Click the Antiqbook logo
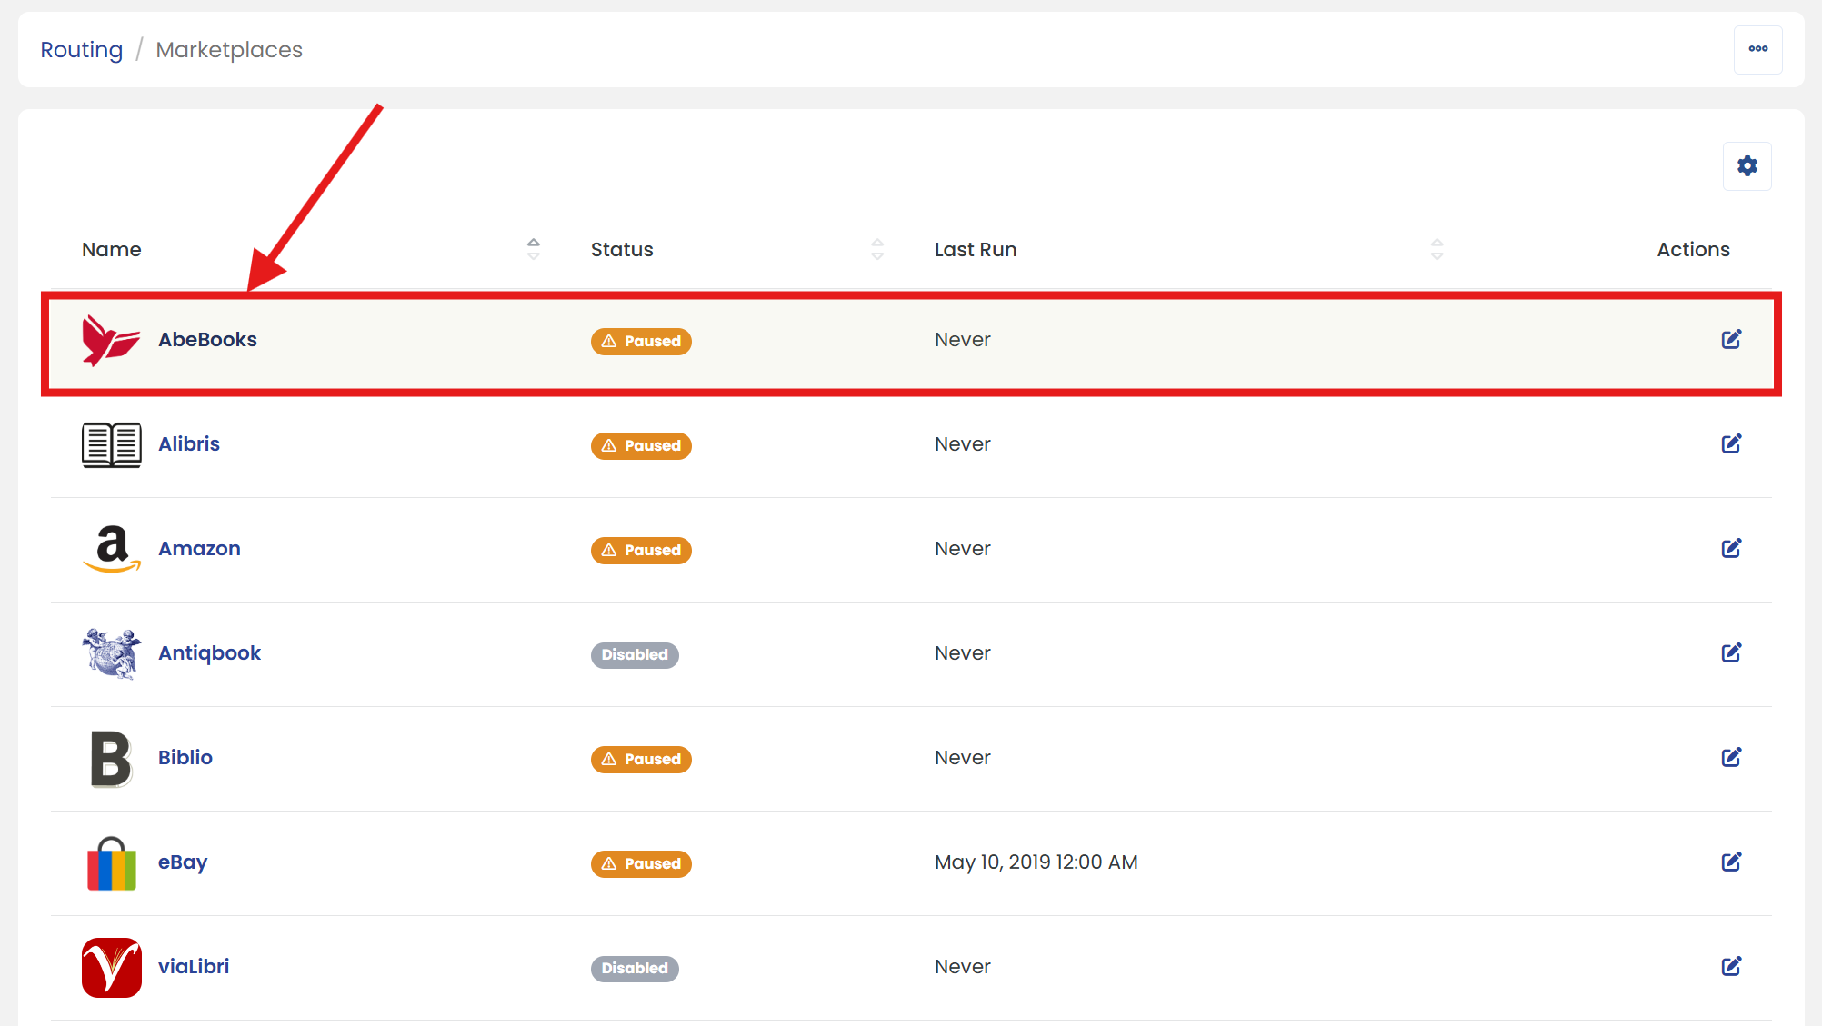The image size is (1822, 1026). pyautogui.click(x=111, y=653)
